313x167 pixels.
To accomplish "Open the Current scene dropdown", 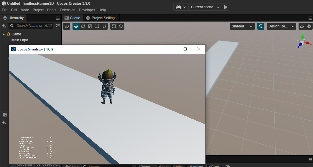I will pyautogui.click(x=205, y=7).
